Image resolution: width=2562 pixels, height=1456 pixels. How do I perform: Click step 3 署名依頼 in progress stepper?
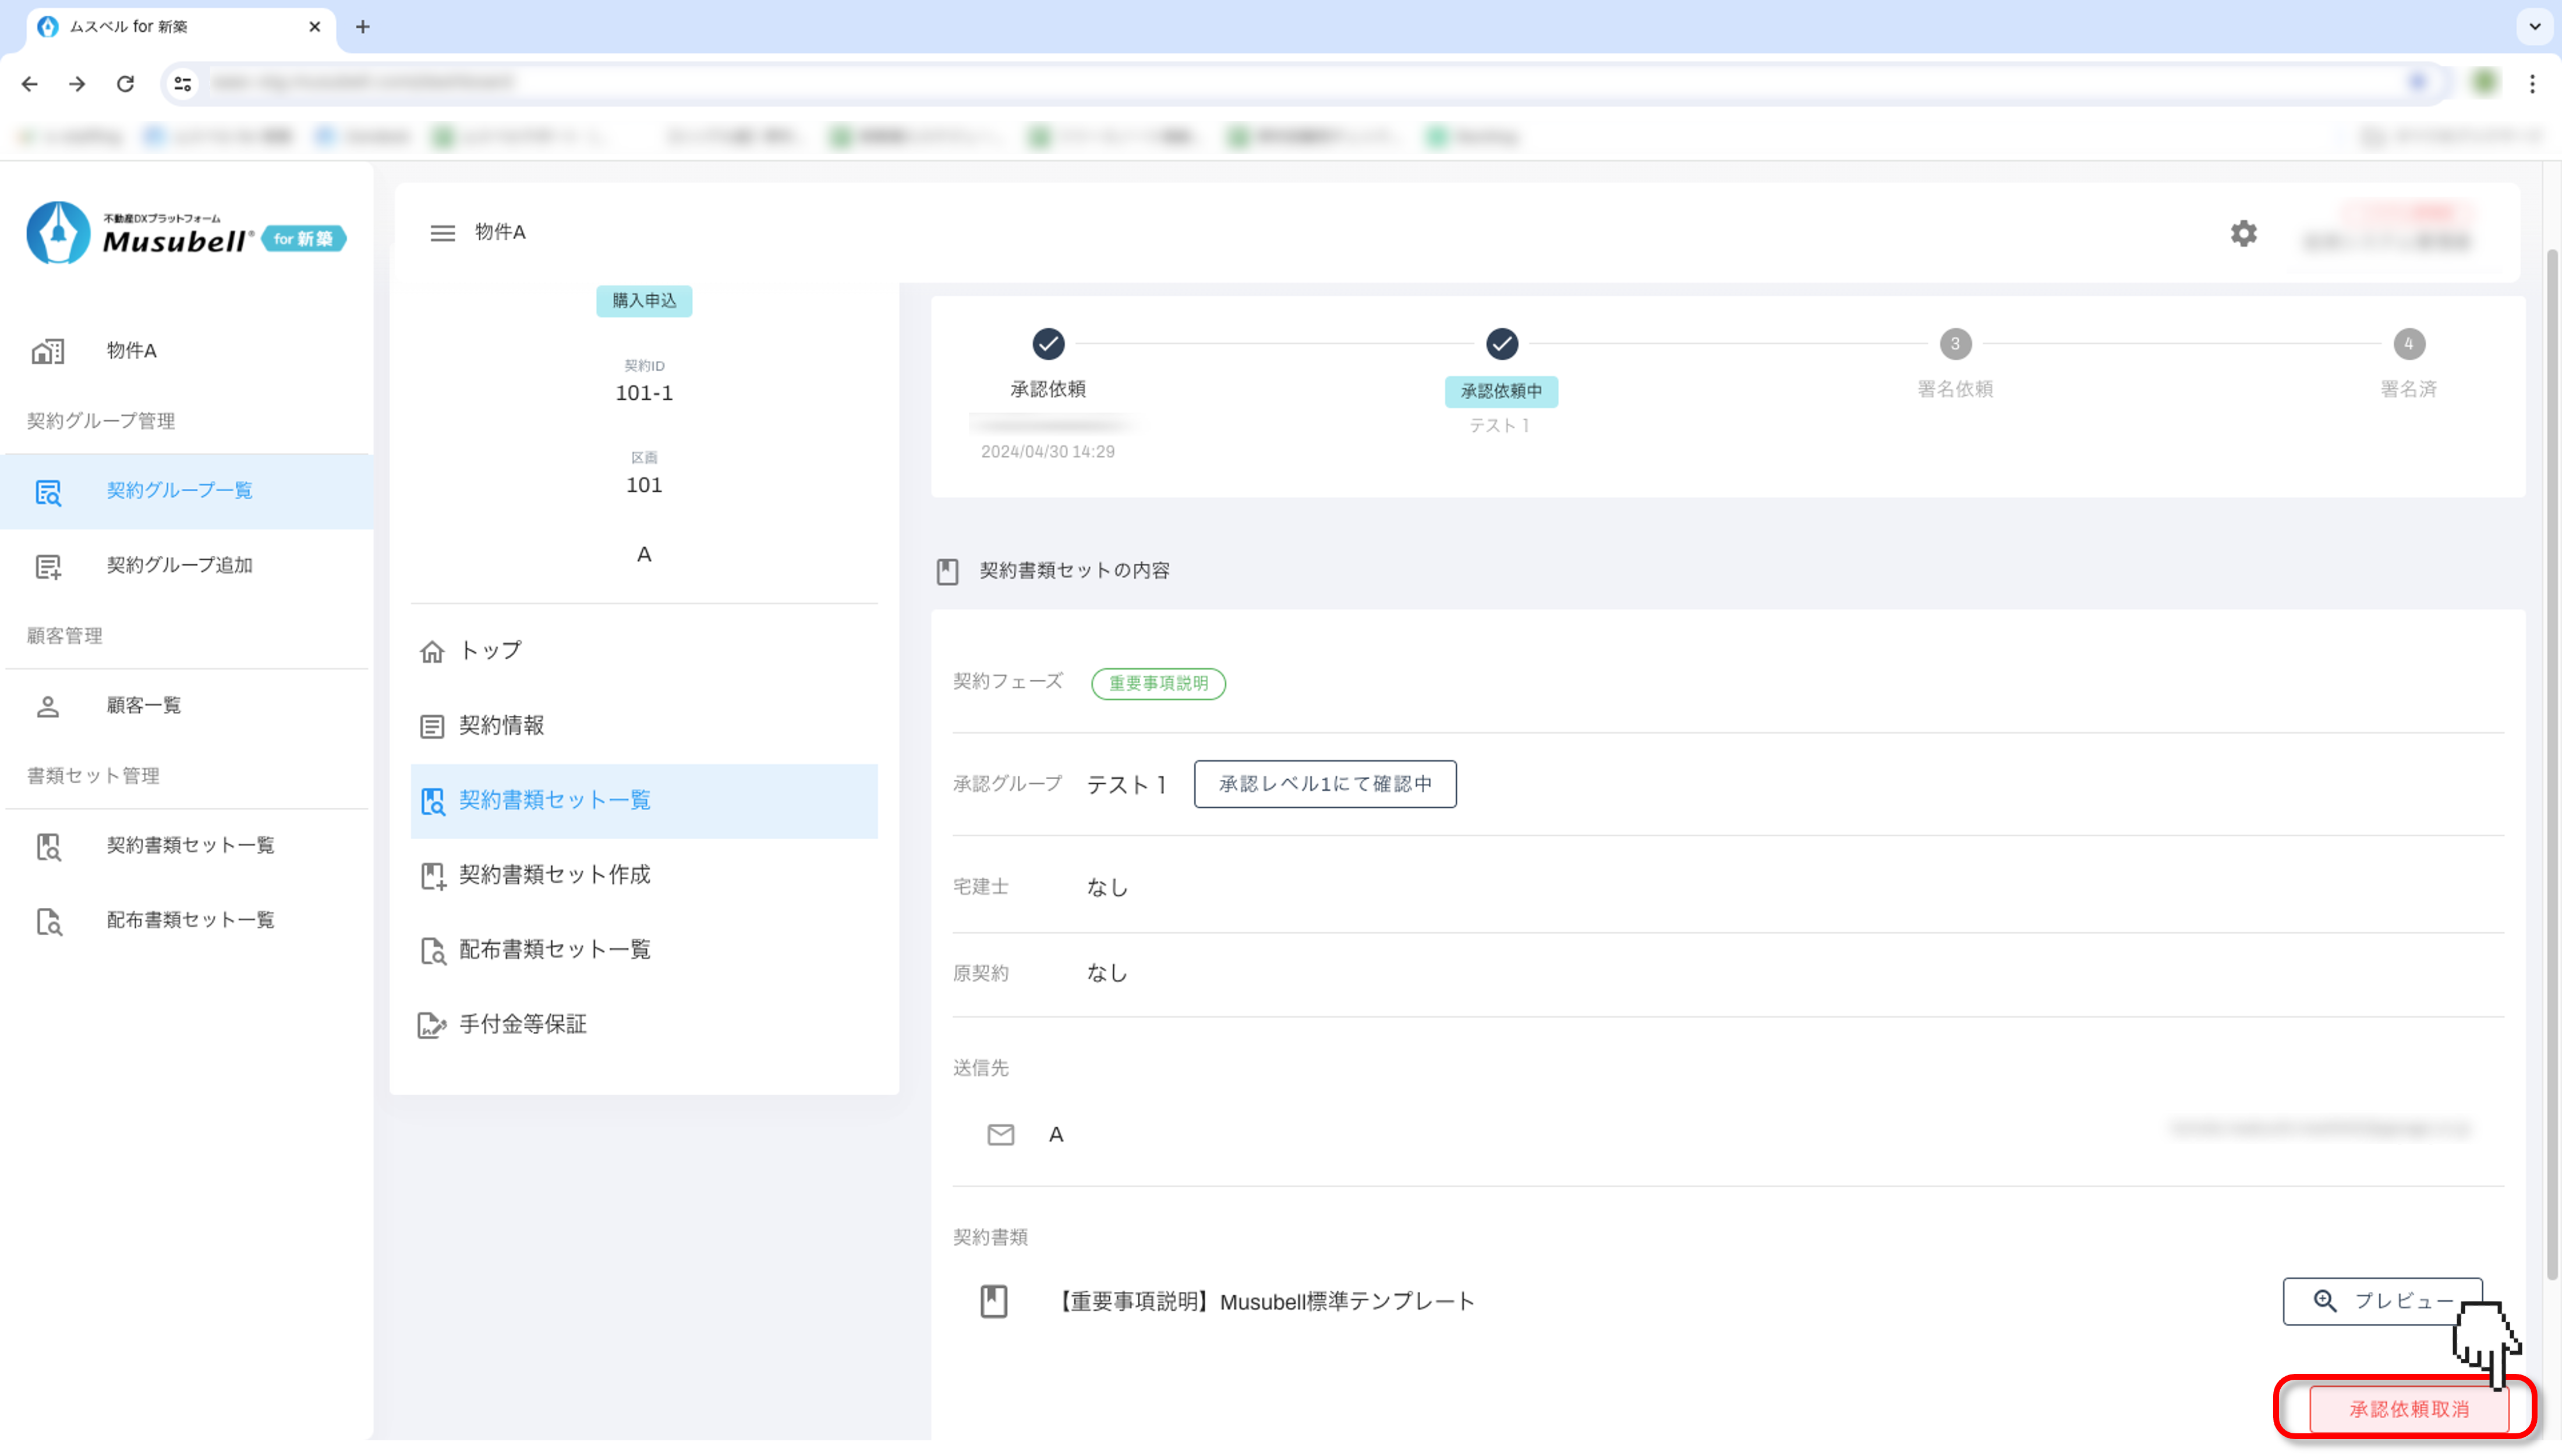[1955, 345]
